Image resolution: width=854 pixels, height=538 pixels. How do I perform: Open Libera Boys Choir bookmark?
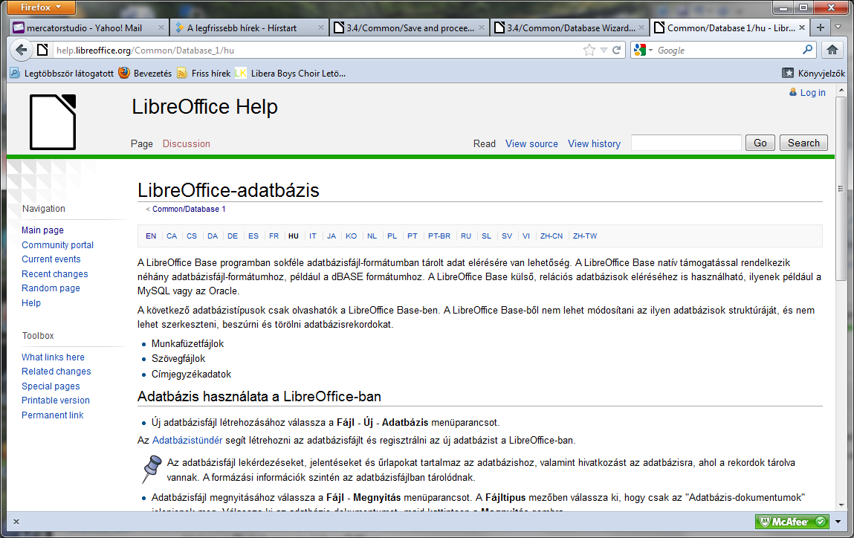(x=291, y=73)
